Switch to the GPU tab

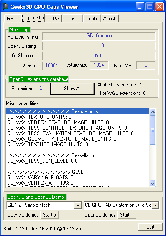[x=11, y=19]
